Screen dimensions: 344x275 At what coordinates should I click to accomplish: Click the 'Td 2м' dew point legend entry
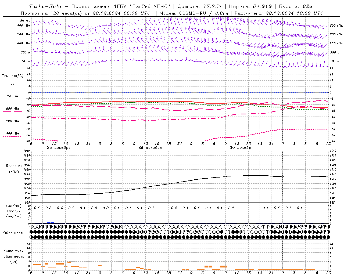13,96
